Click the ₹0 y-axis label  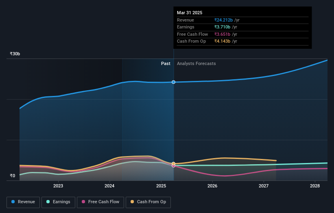point(13,176)
